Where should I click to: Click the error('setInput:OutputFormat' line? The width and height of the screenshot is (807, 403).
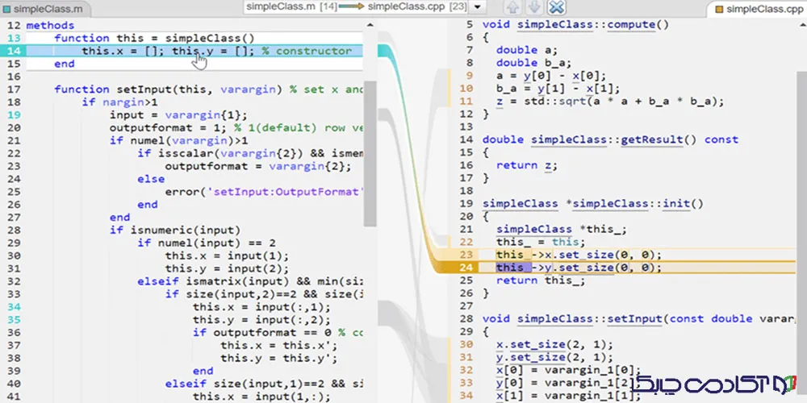click(264, 191)
